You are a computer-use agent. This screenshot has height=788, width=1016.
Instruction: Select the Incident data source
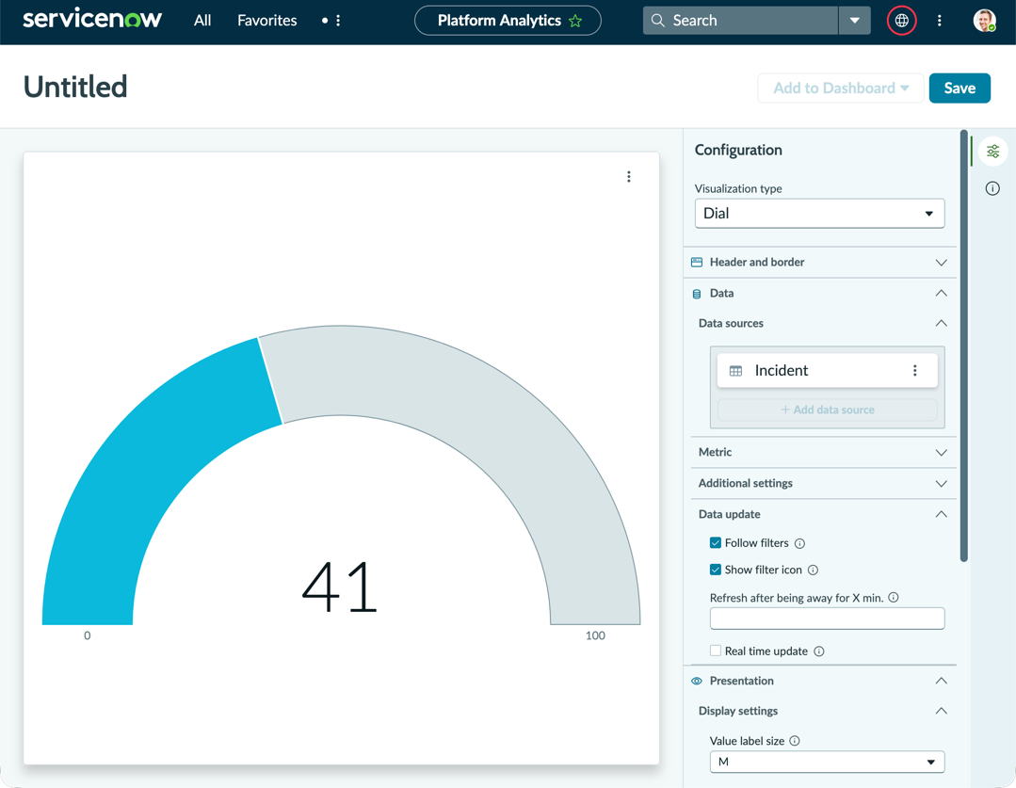tap(828, 371)
